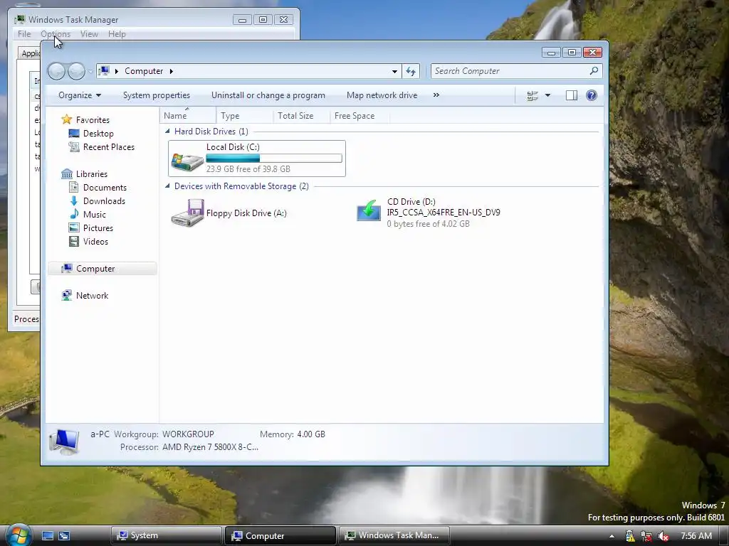
Task: Open the Music library
Action: 95,215
